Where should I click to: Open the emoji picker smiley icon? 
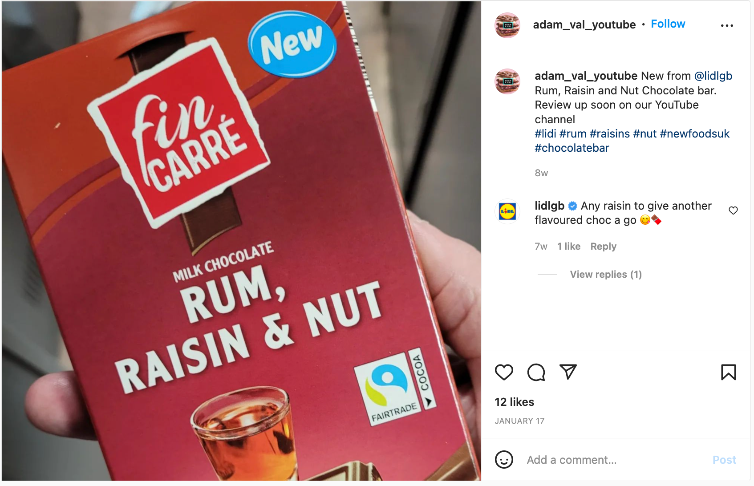click(504, 460)
